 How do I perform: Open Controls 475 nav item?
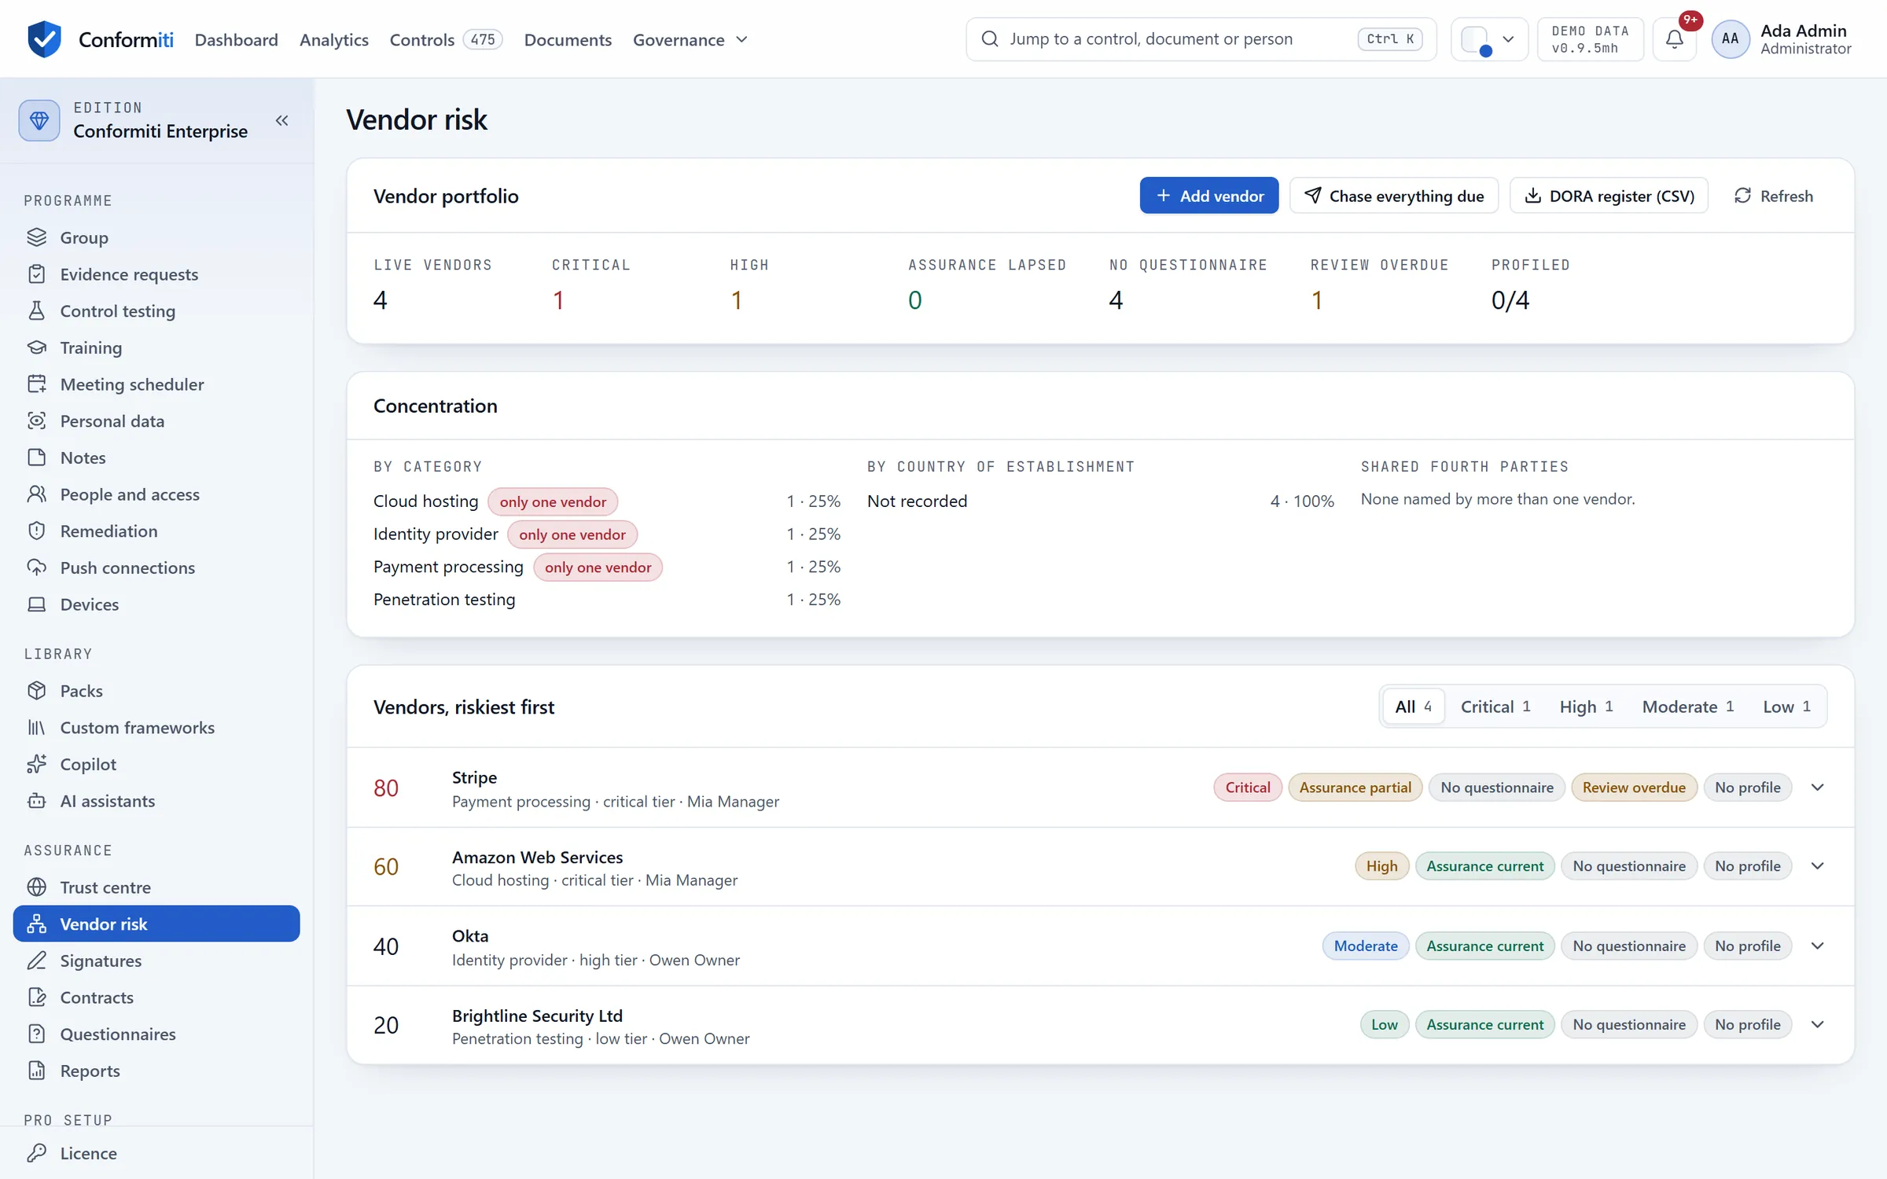446,39
